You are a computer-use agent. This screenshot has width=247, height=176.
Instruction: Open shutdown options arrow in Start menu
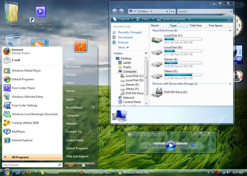(92, 165)
